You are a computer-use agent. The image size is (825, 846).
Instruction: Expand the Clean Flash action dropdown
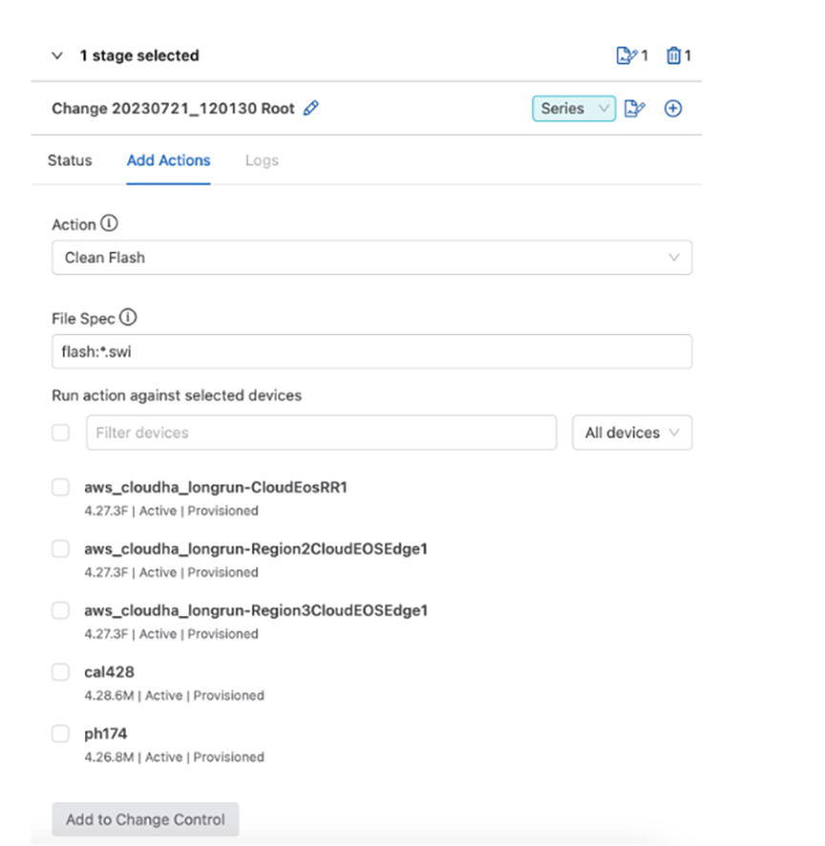[x=371, y=258]
